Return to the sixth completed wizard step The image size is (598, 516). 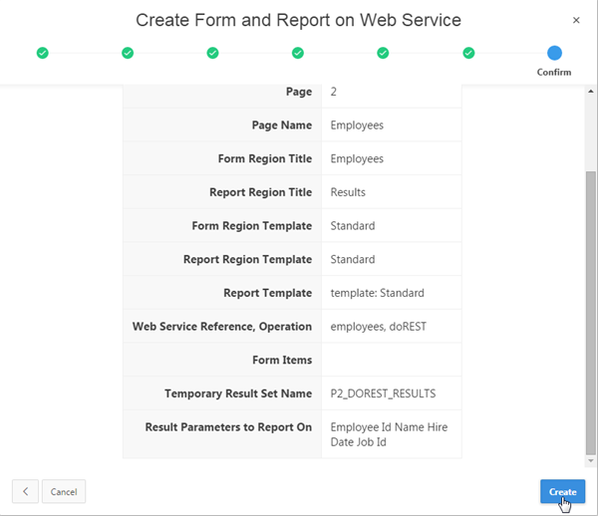point(468,53)
